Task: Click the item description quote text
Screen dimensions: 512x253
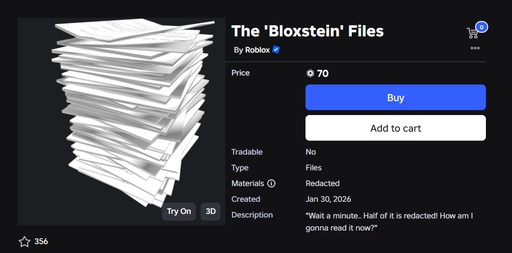Action: 389,222
